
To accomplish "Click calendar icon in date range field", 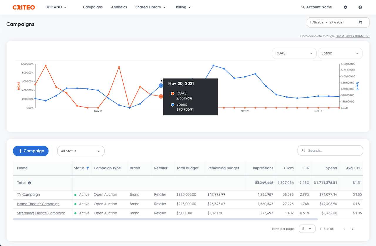I will pyautogui.click(x=360, y=22).
